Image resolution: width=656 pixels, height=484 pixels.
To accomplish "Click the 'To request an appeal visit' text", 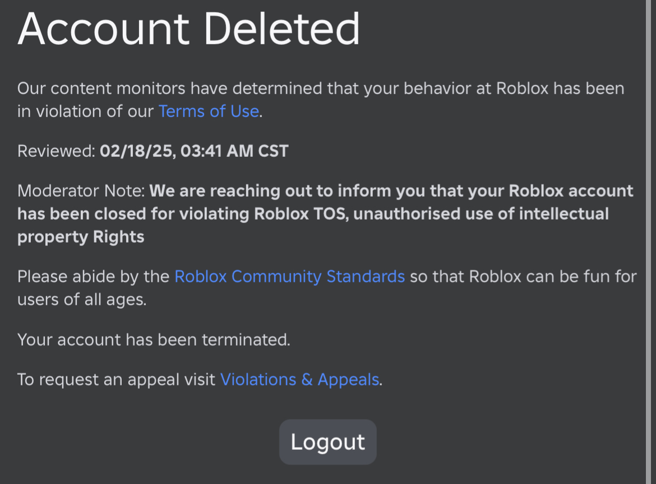I will click(x=116, y=379).
